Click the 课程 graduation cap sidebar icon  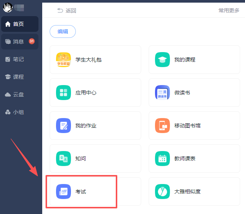click(8, 77)
